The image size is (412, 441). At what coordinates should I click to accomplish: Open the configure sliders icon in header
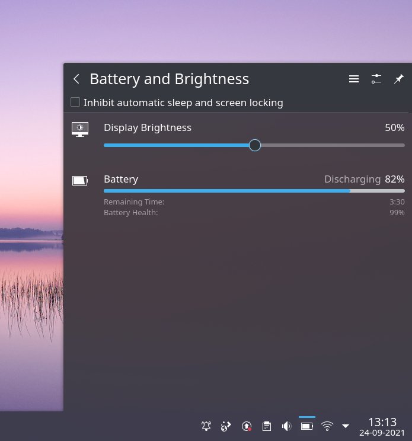click(x=376, y=79)
